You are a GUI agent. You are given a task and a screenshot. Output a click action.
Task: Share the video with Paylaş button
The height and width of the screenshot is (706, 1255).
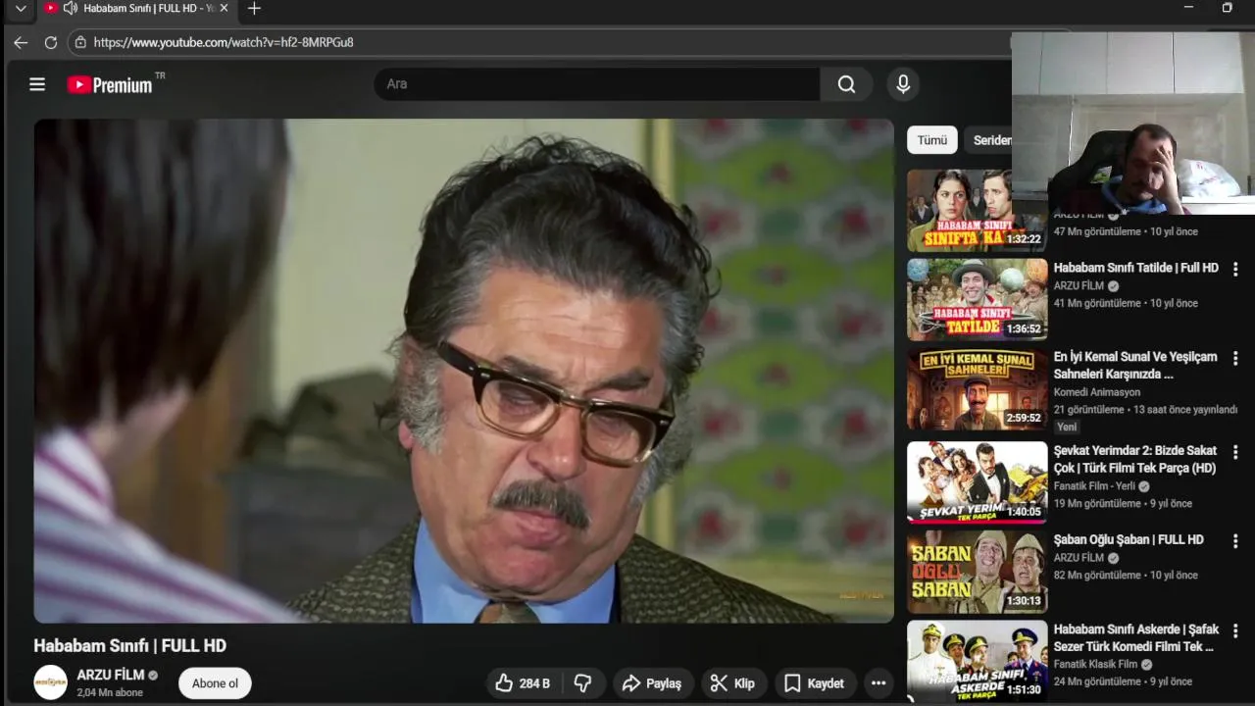[653, 683]
